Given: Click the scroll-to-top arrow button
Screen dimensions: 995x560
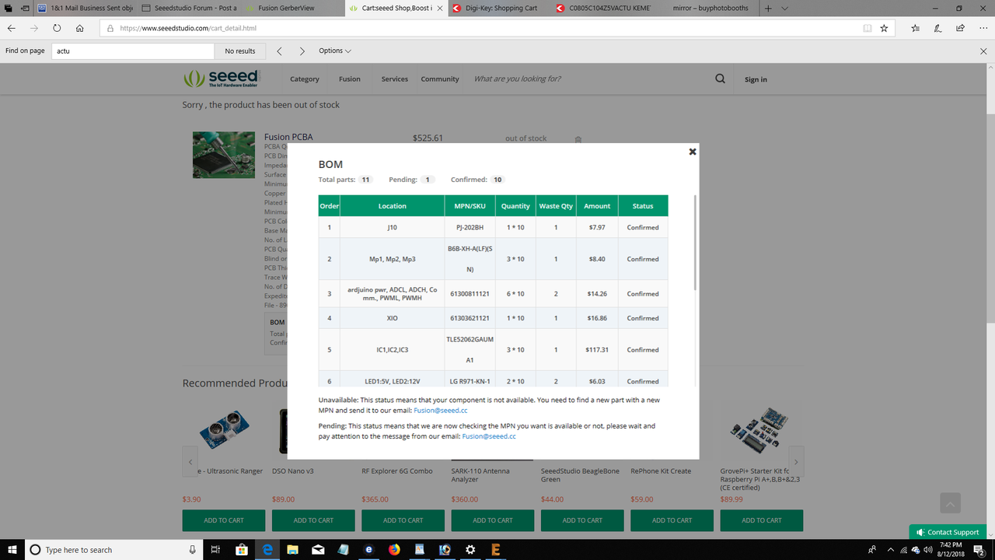Looking at the screenshot, I should (950, 502).
